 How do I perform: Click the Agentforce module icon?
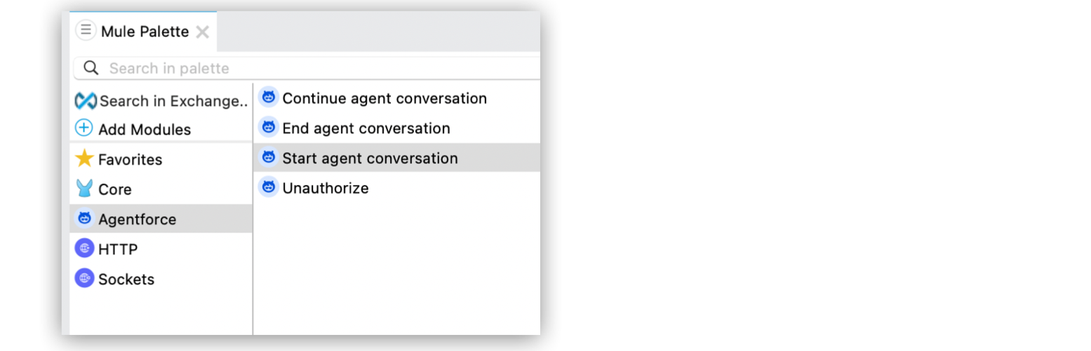coord(84,219)
